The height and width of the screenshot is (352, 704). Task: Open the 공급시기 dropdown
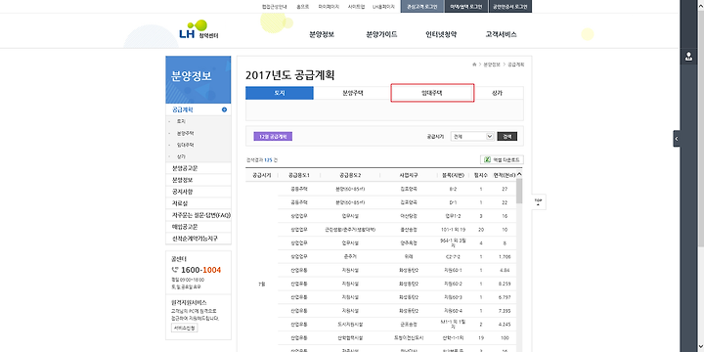tap(472, 137)
